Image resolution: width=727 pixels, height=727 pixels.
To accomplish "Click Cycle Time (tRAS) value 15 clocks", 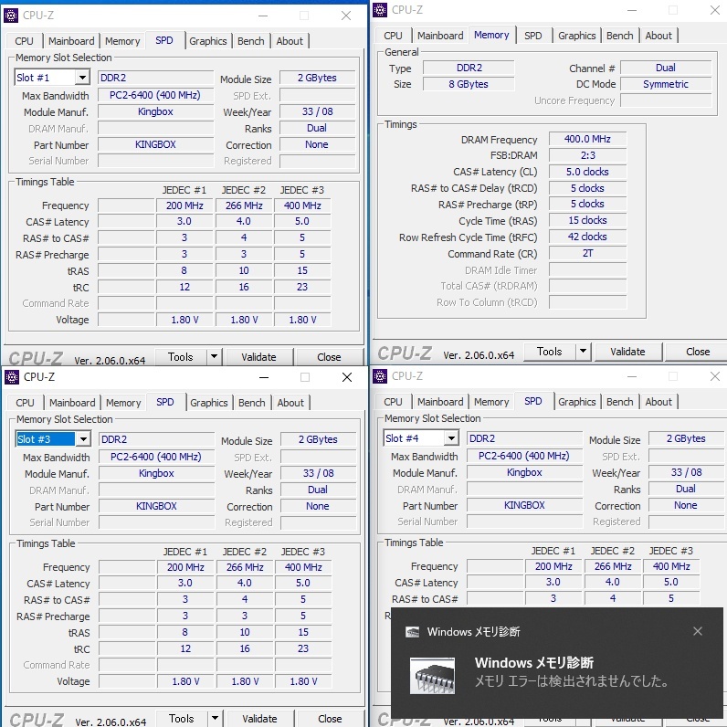I will point(587,220).
